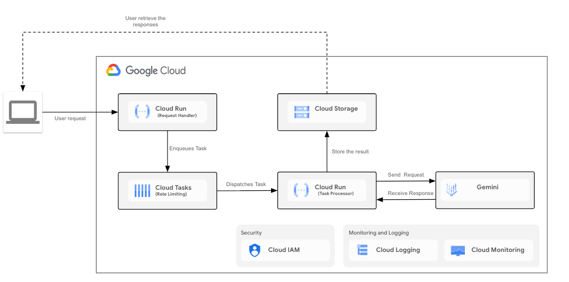This screenshot has height=282, width=569.
Task: Click the 'Security' group heading
Action: 251,233
